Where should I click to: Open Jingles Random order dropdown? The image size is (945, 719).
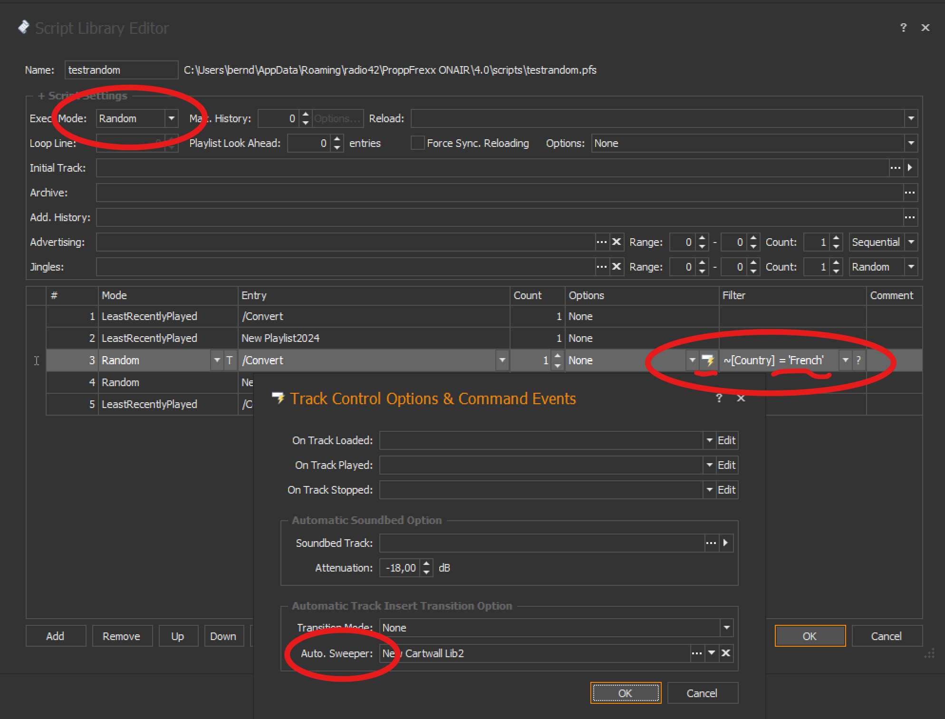pos(911,267)
